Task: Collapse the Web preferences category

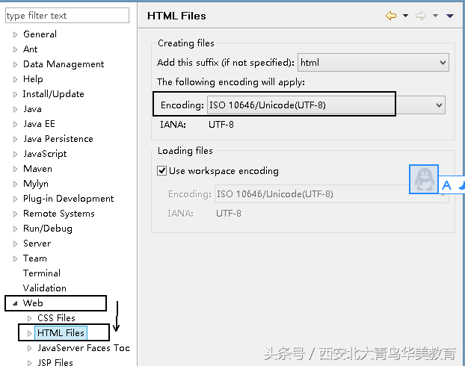Action: 15,303
